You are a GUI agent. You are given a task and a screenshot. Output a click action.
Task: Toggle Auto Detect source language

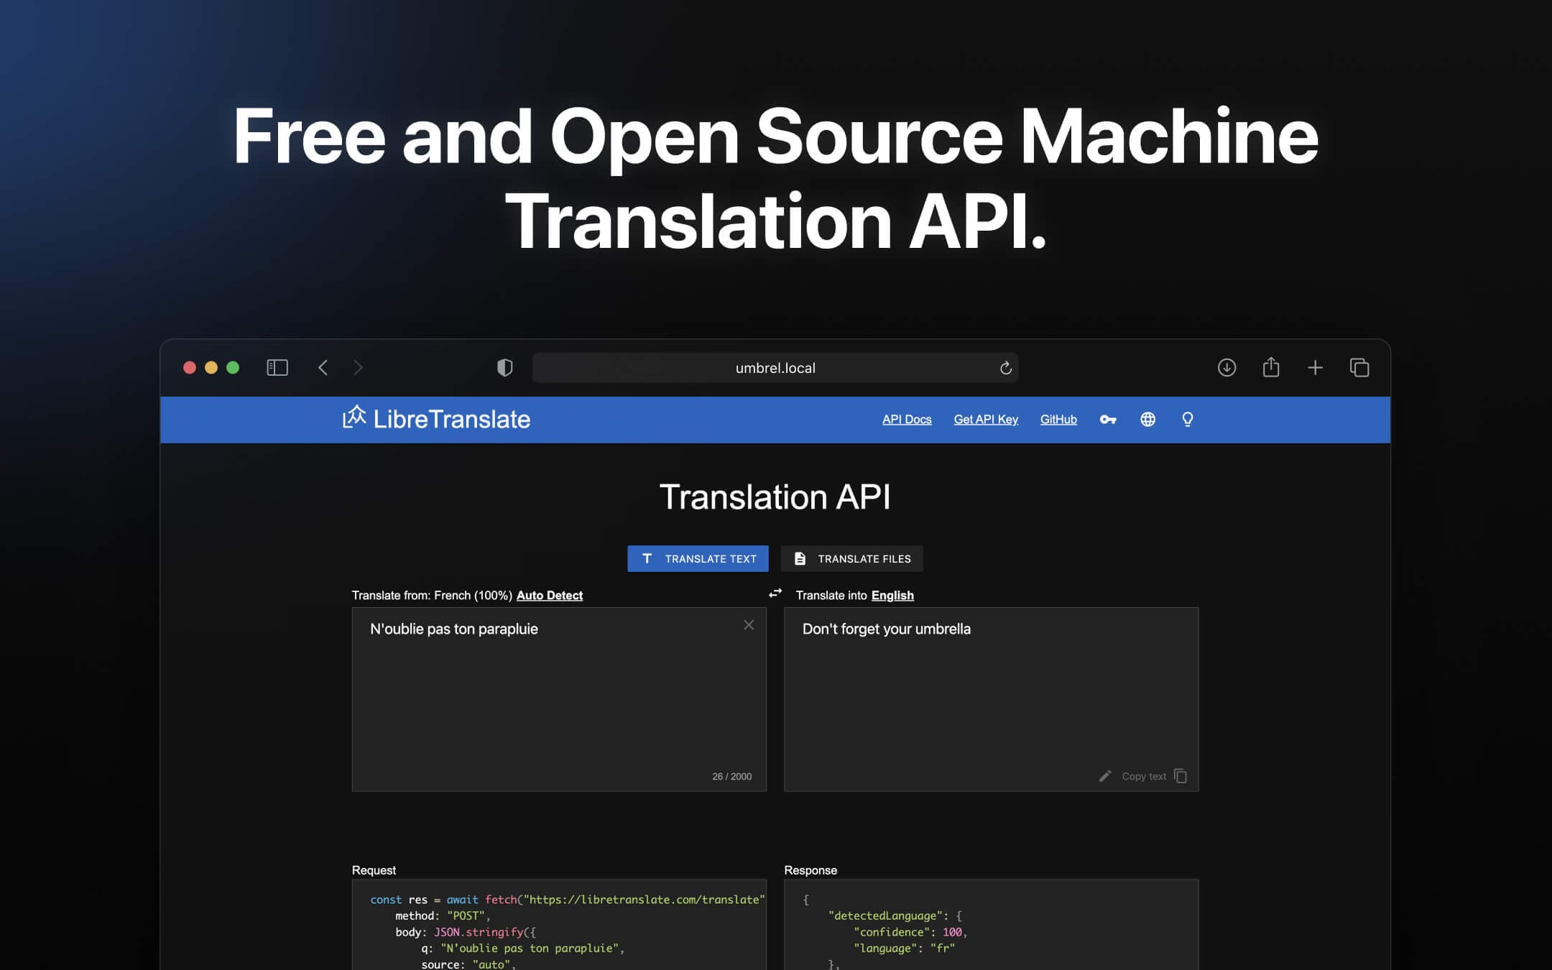550,594
